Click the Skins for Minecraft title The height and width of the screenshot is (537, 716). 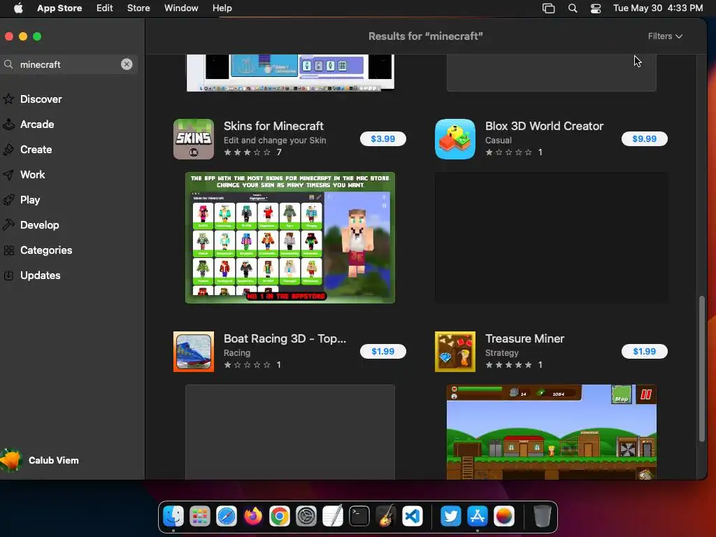pos(273,126)
